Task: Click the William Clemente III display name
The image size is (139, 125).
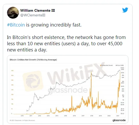Action: [x=38, y=10]
